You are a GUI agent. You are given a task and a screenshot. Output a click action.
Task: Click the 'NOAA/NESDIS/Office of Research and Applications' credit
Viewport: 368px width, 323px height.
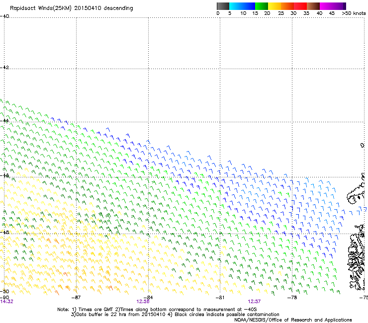tap(293, 320)
